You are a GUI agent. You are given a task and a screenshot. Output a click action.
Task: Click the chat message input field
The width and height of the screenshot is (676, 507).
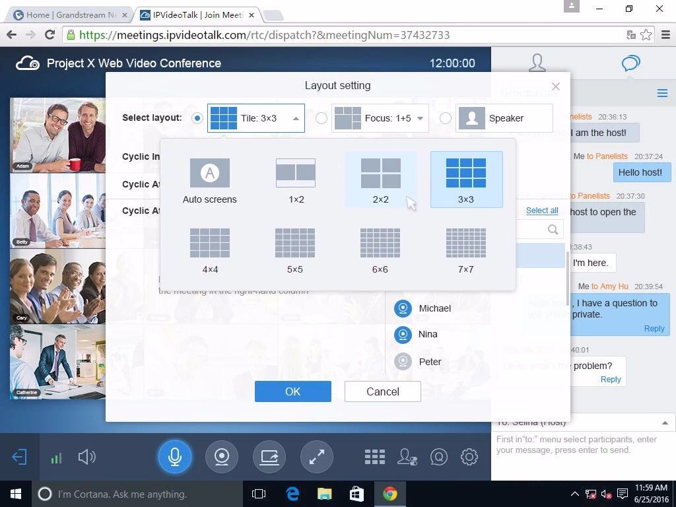584,455
